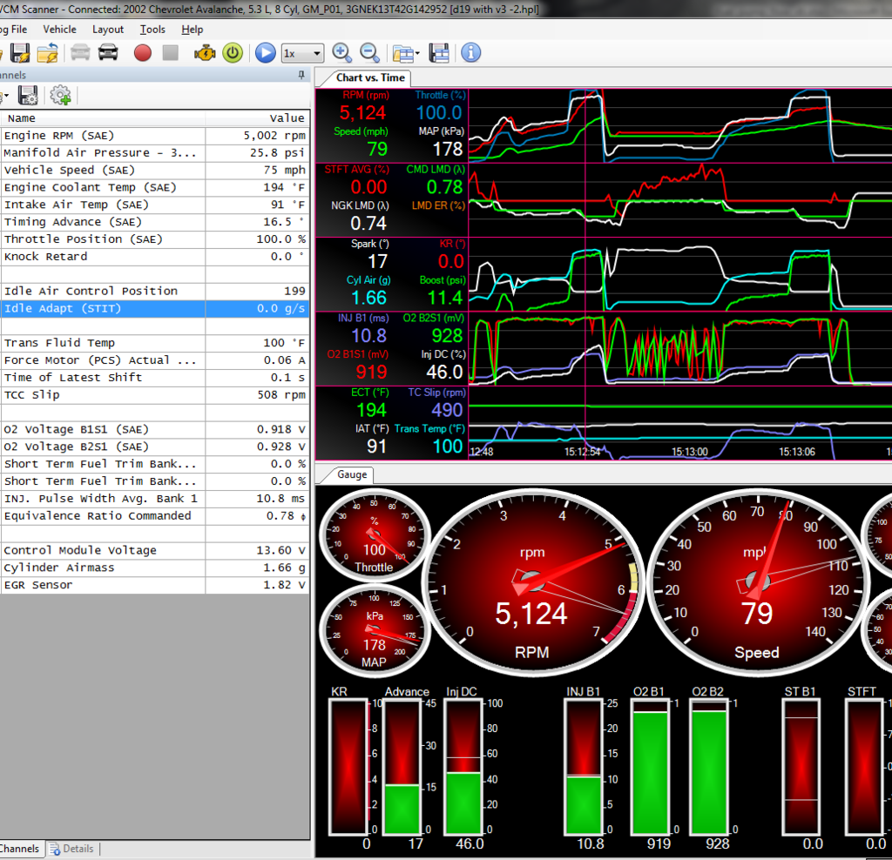
Task: Click the quick save log icon
Action: click(x=21, y=53)
